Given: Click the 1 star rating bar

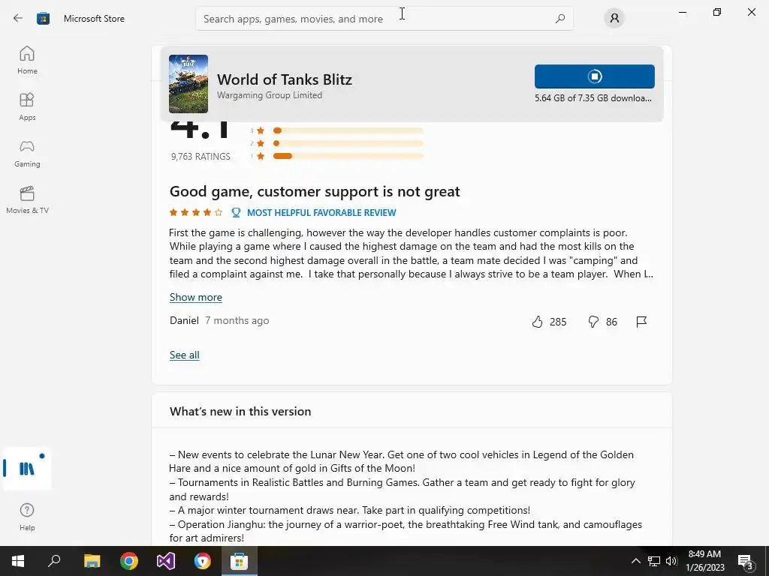Looking at the screenshot, I should [348, 156].
